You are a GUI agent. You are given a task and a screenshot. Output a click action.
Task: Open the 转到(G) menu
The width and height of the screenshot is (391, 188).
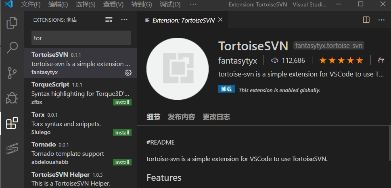[x=141, y=4]
